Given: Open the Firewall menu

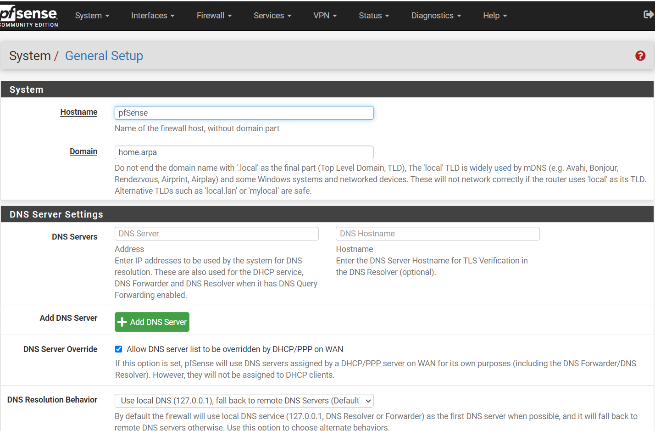Looking at the screenshot, I should pyautogui.click(x=214, y=16).
